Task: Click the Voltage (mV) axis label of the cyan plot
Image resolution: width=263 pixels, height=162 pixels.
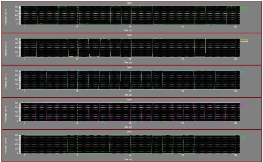Action: pyautogui.click(x=6, y=81)
